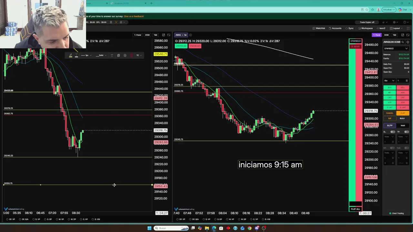Add a new chart tab with plus icon

[190, 35]
